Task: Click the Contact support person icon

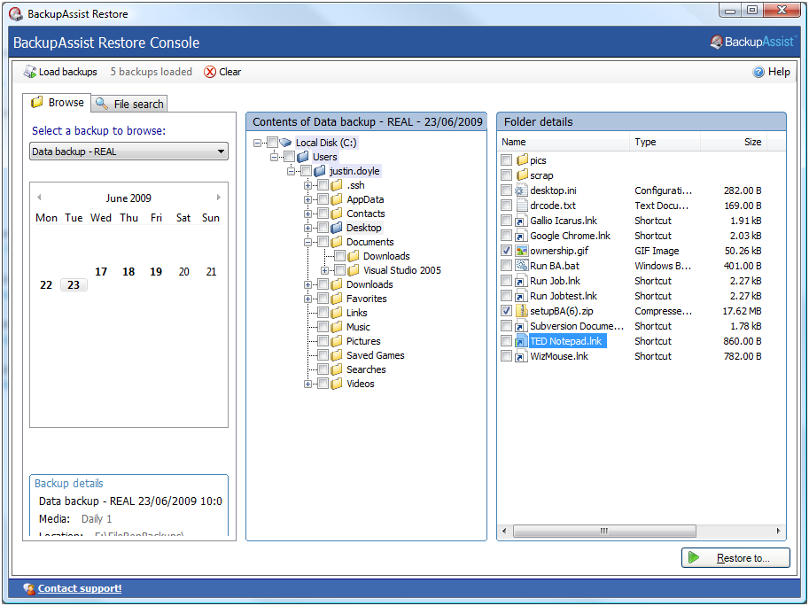Action: point(29,588)
